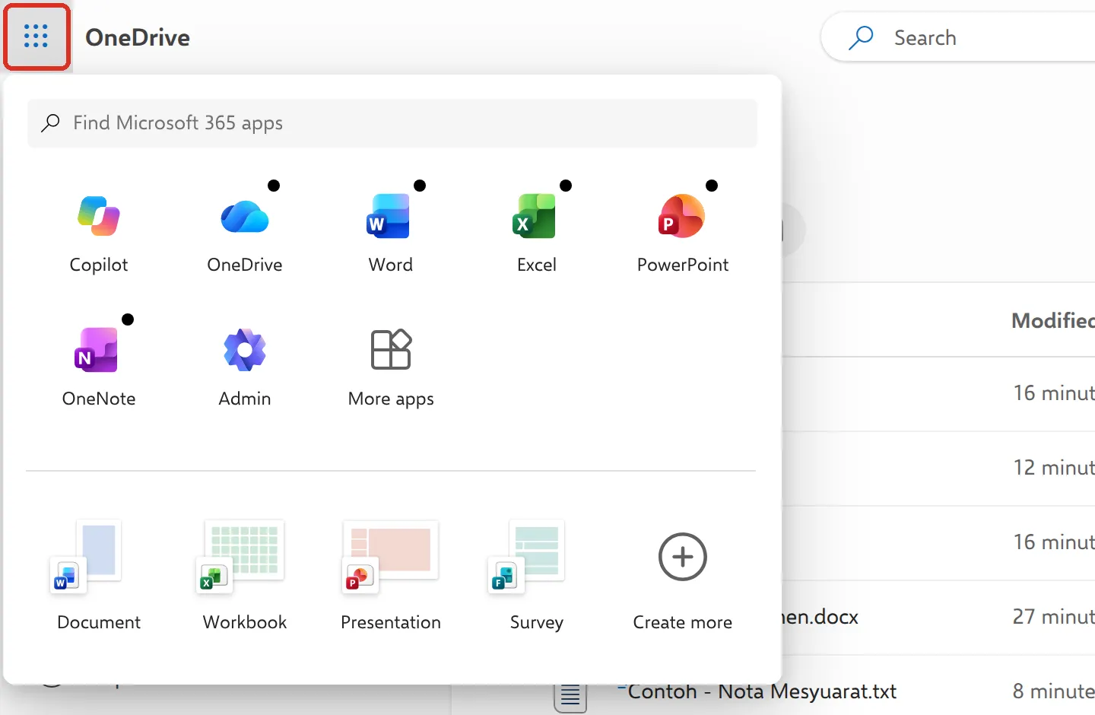Create a new Excel Workbook
This screenshot has width=1095, height=715.
click(x=245, y=574)
